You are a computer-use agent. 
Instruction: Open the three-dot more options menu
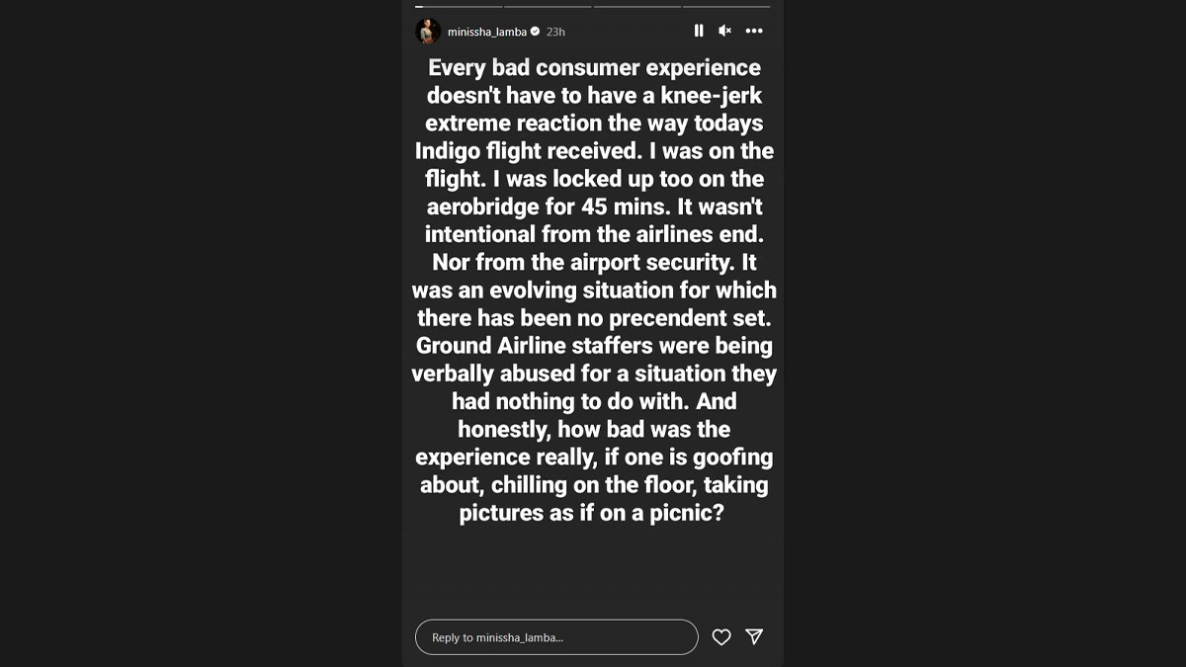click(754, 31)
